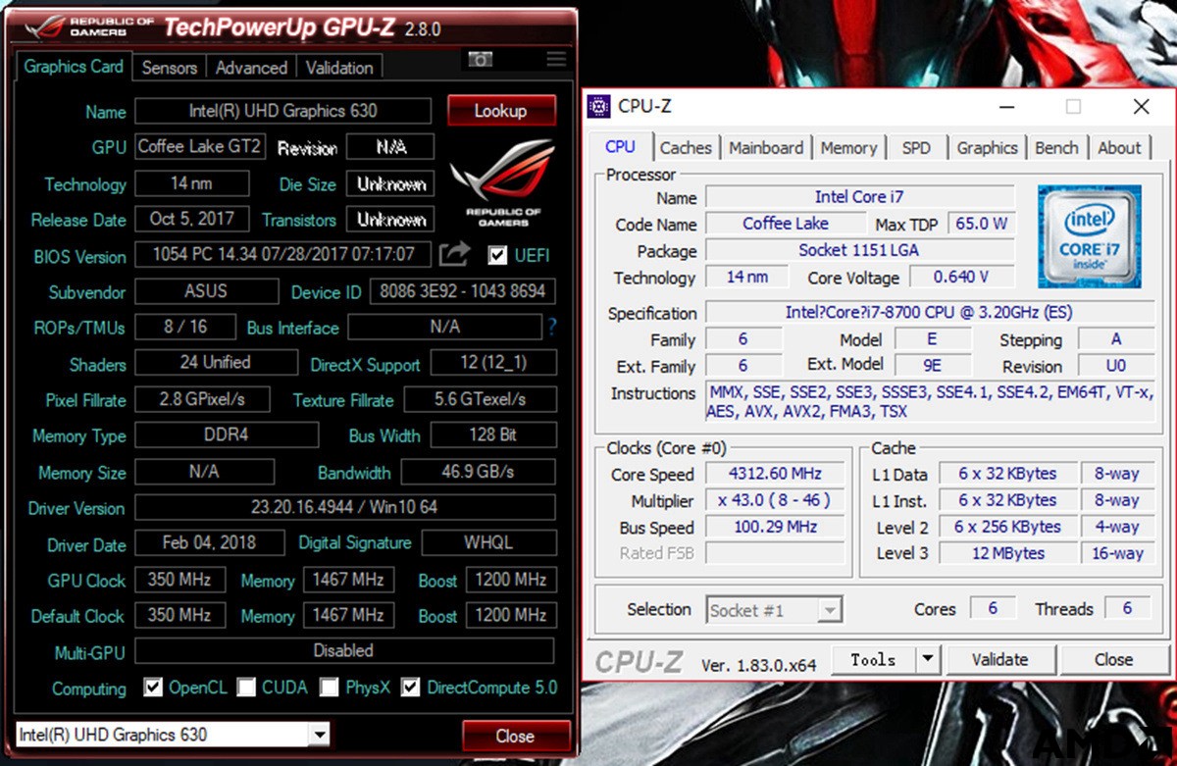Click the Tools button in CPU-Z
Image resolution: width=1177 pixels, height=766 pixels.
click(873, 659)
